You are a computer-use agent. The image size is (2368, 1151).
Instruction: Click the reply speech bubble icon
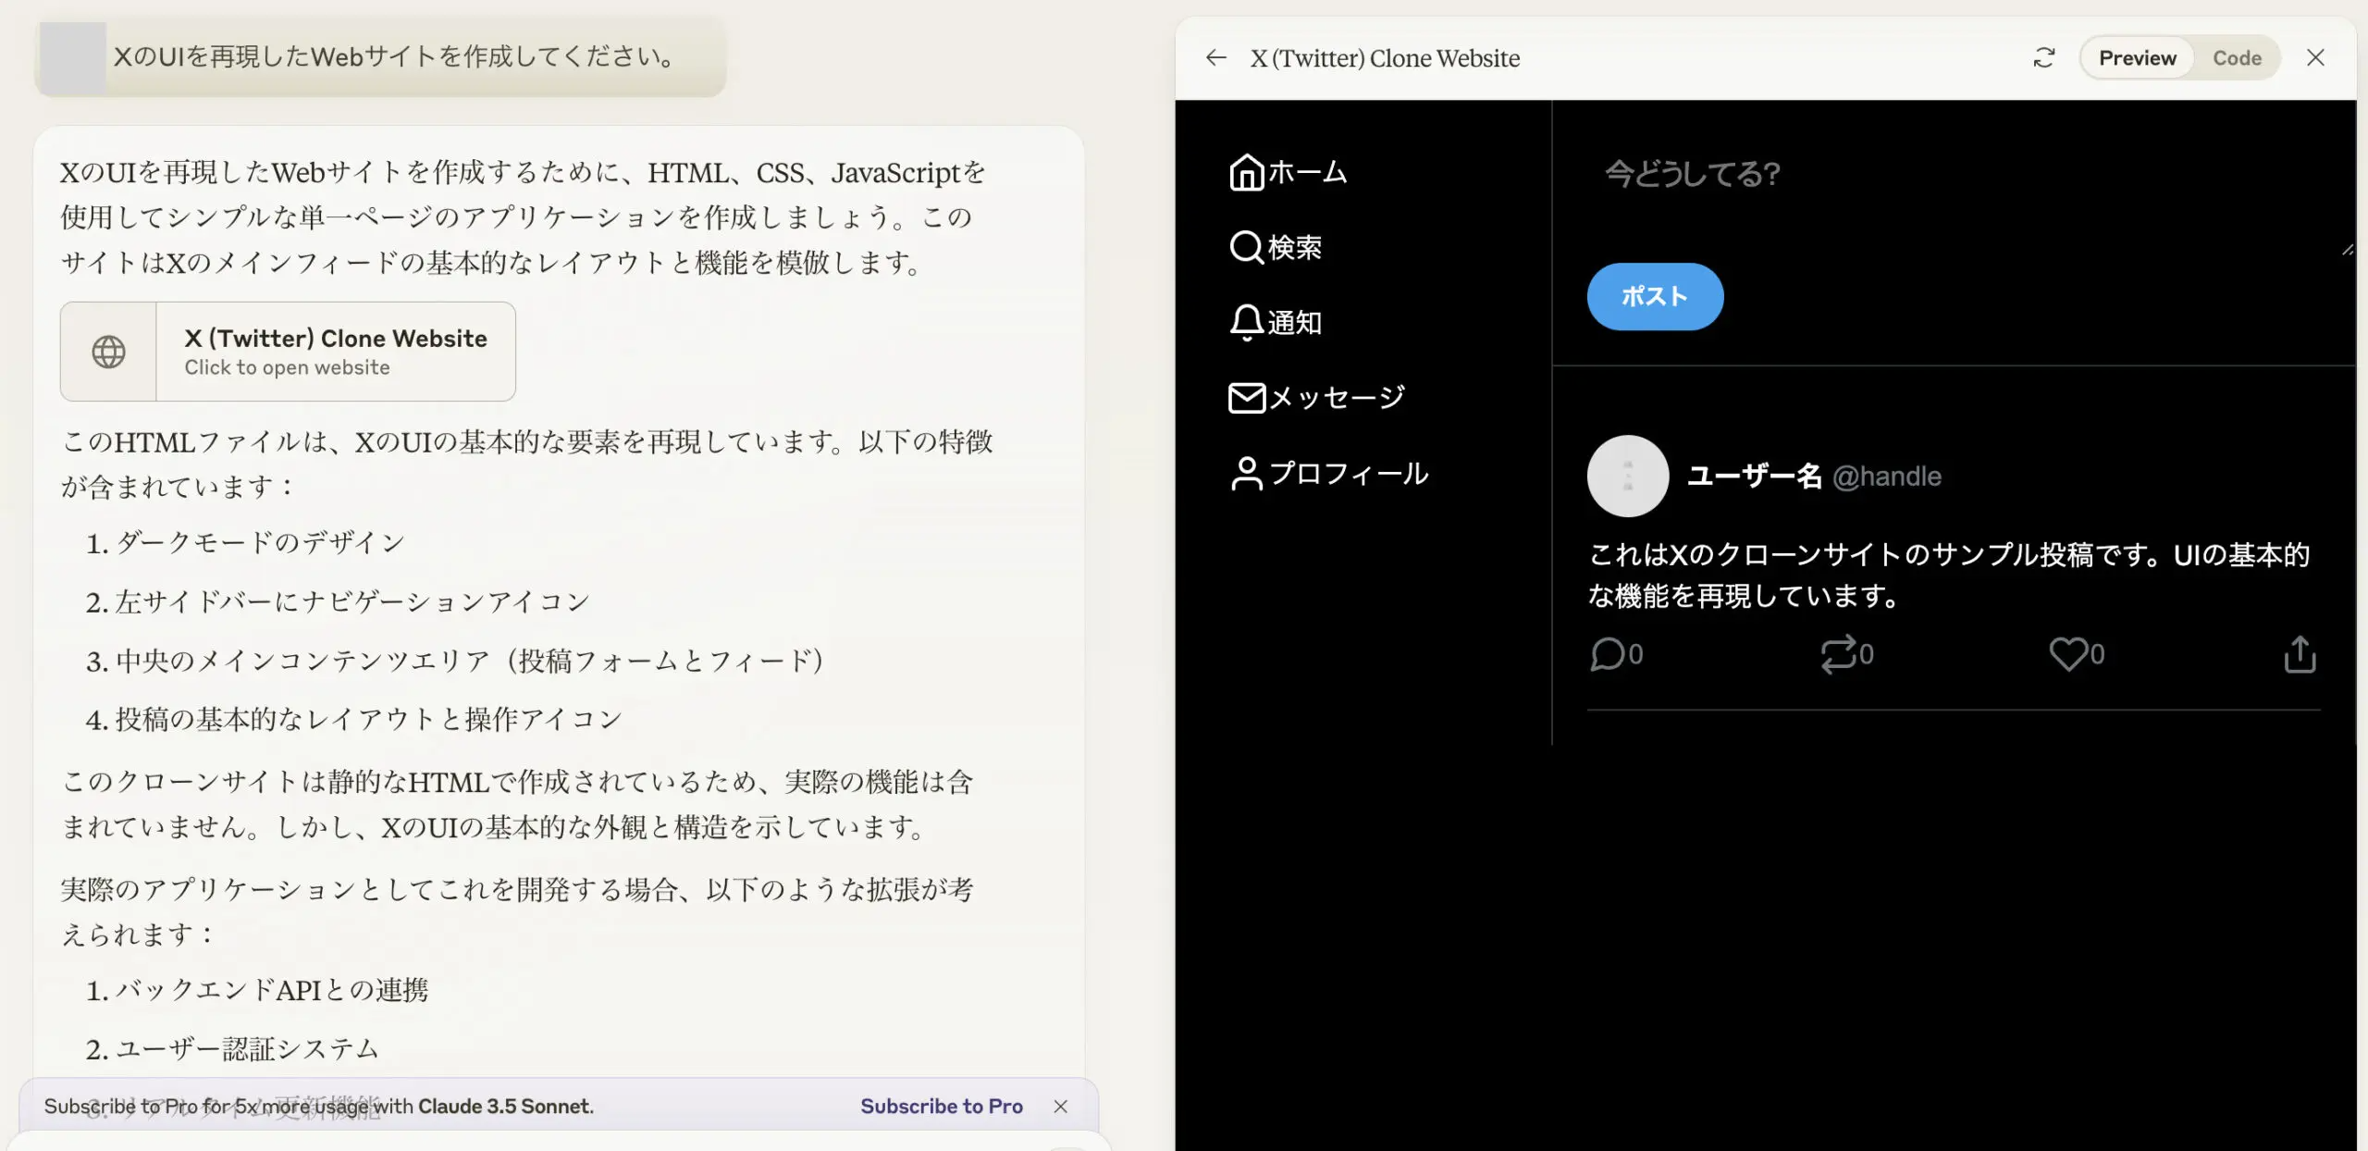click(x=1608, y=654)
